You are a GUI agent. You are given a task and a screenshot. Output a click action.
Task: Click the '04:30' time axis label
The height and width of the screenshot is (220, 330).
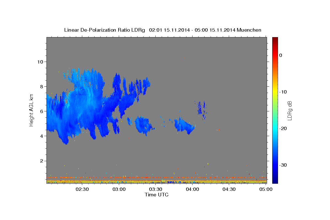click(229, 189)
